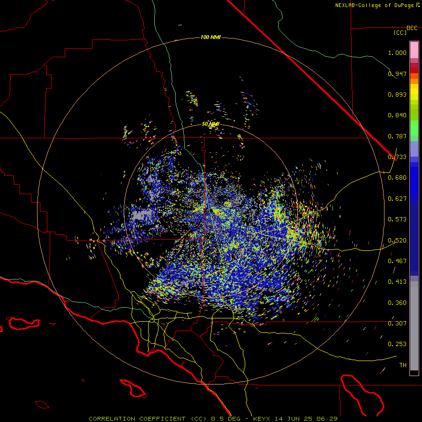Click the 0.893 legend value

pyautogui.click(x=397, y=94)
